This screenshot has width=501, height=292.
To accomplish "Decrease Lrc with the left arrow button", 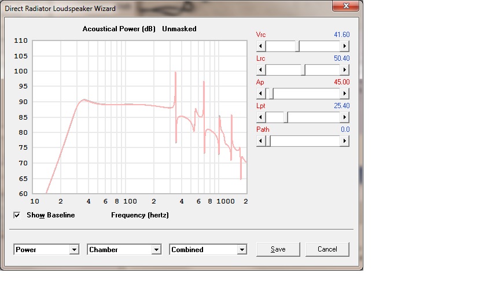I will pyautogui.click(x=261, y=70).
